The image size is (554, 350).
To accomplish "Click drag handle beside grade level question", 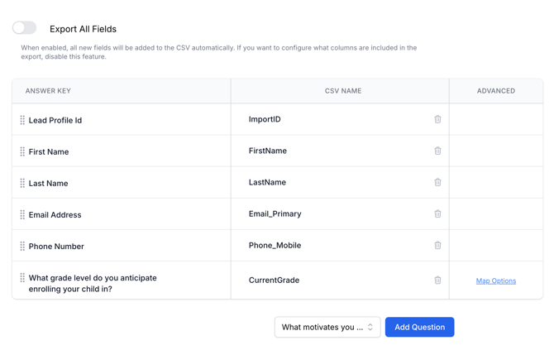I will pyautogui.click(x=22, y=278).
